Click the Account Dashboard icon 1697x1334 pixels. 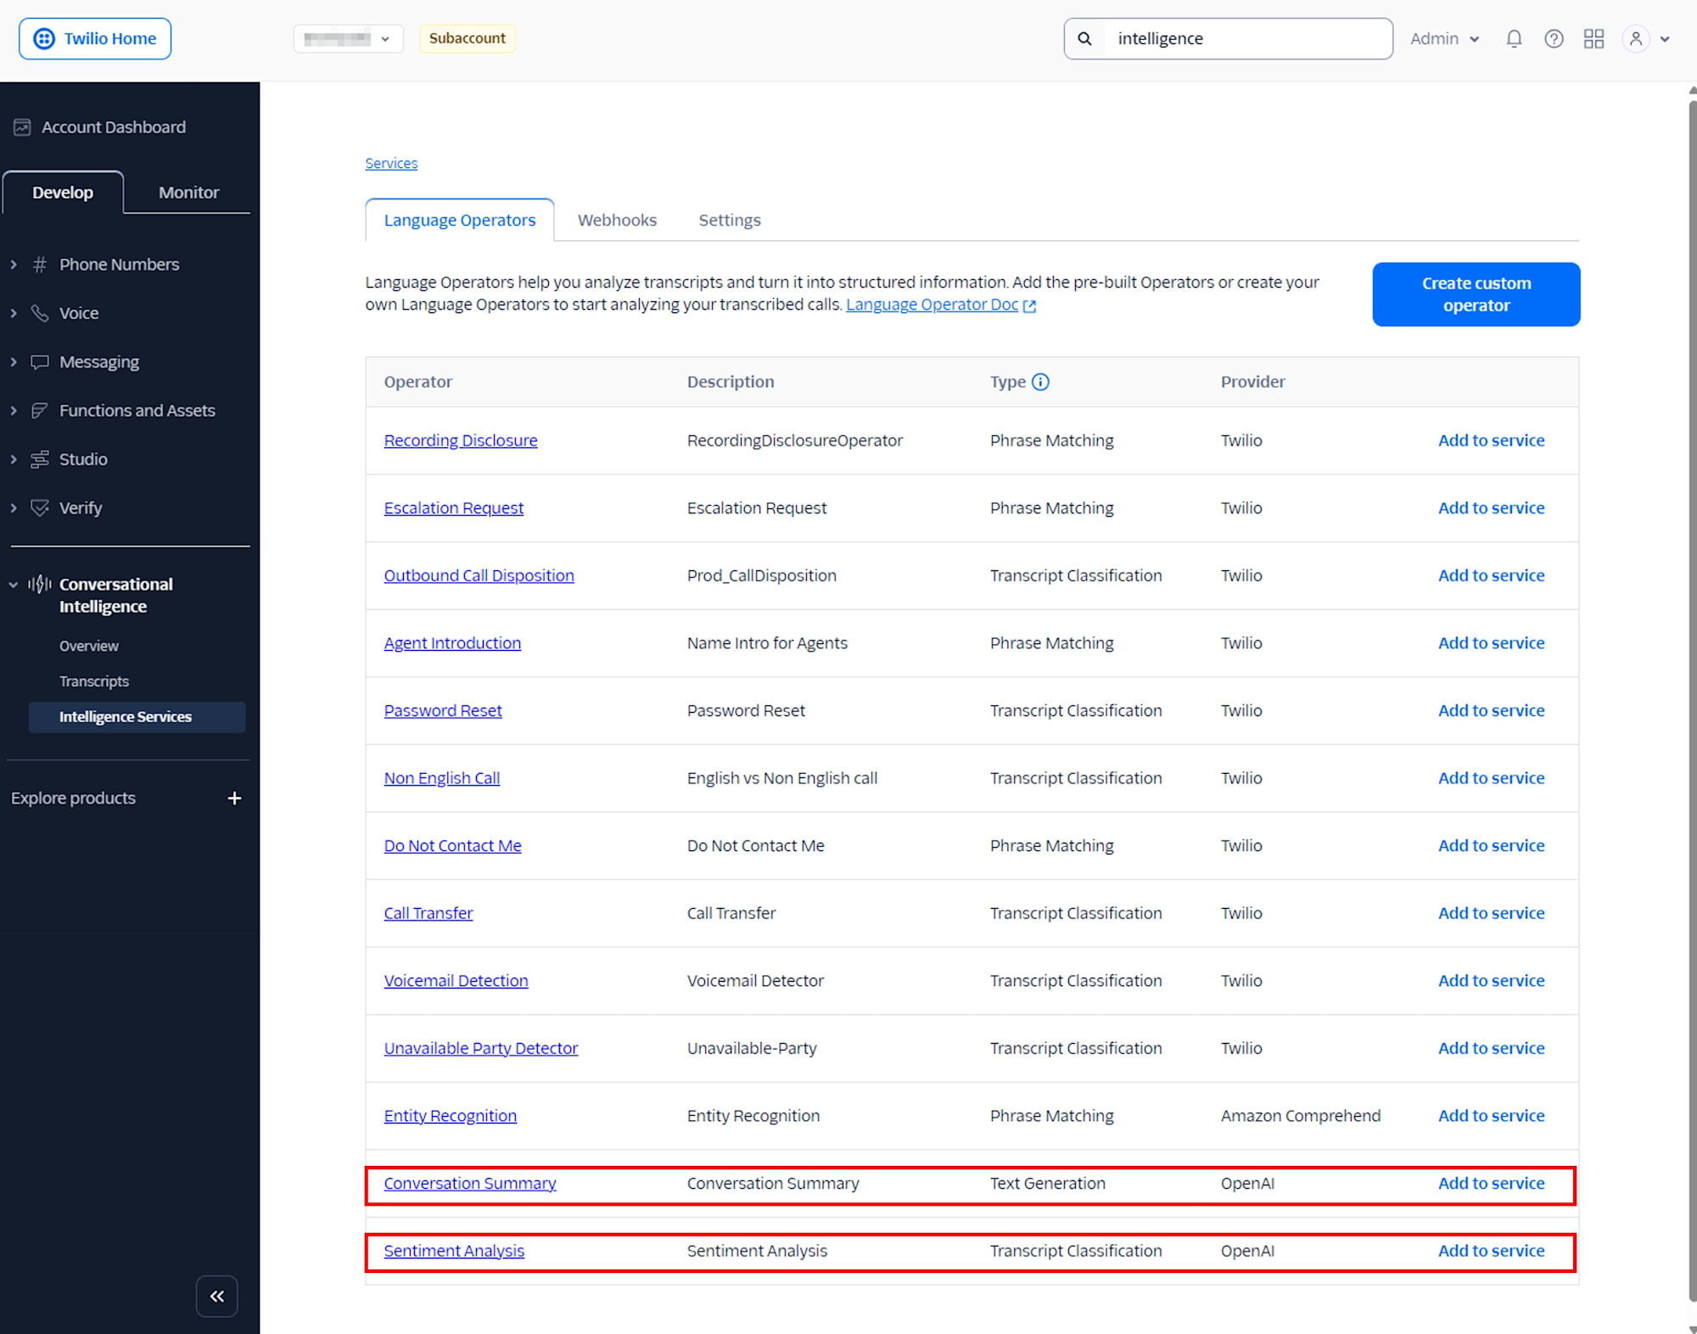[22, 127]
